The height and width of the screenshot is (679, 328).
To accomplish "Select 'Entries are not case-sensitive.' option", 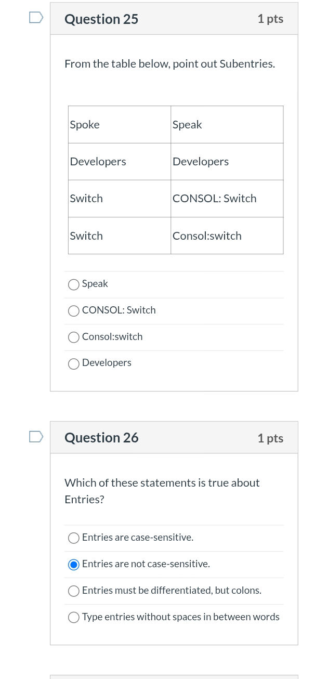I will [x=73, y=565].
